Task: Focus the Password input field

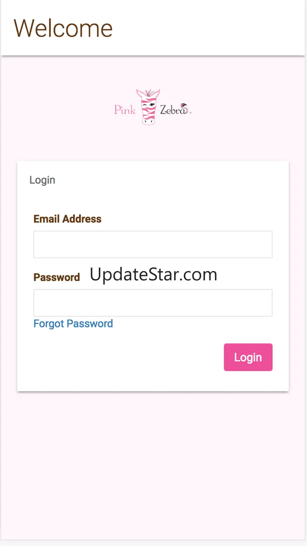Action: [153, 303]
